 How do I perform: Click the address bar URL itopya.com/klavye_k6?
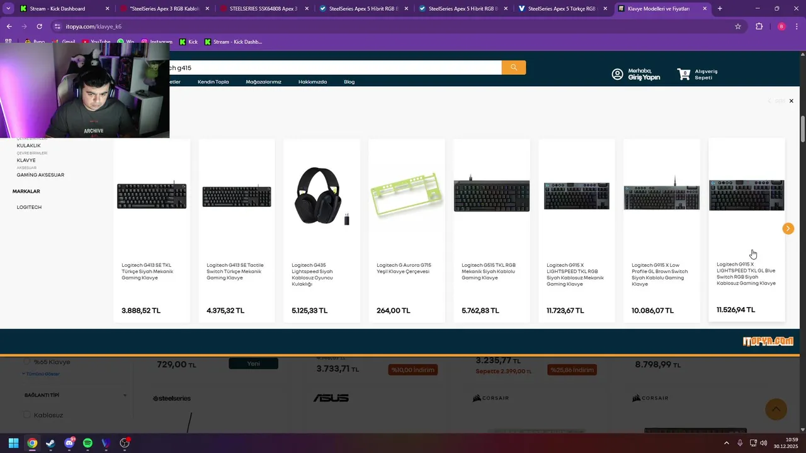coord(93,26)
